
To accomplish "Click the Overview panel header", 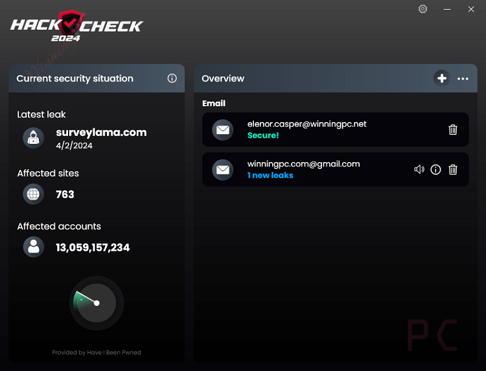I will coord(223,78).
